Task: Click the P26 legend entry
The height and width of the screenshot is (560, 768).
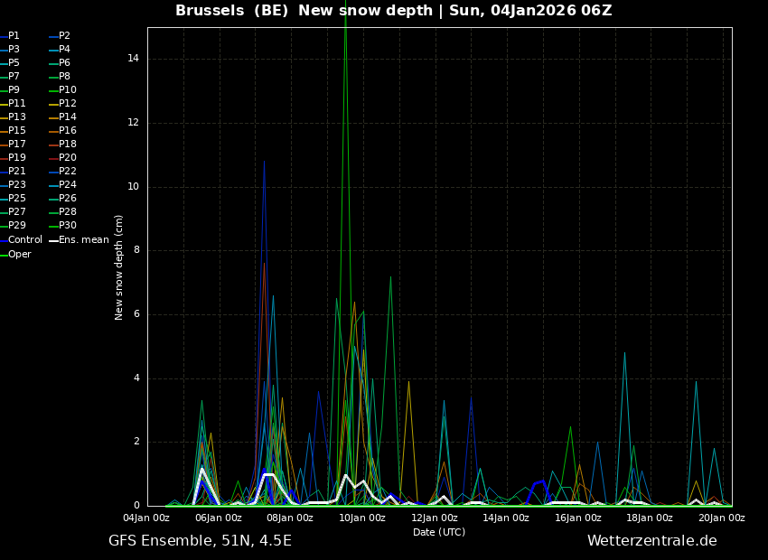Action: point(62,198)
